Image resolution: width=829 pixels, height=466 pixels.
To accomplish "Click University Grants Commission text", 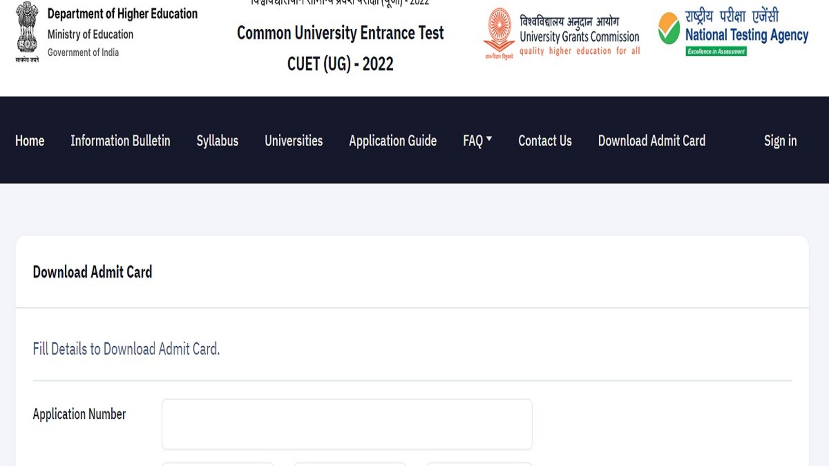I will (x=579, y=37).
